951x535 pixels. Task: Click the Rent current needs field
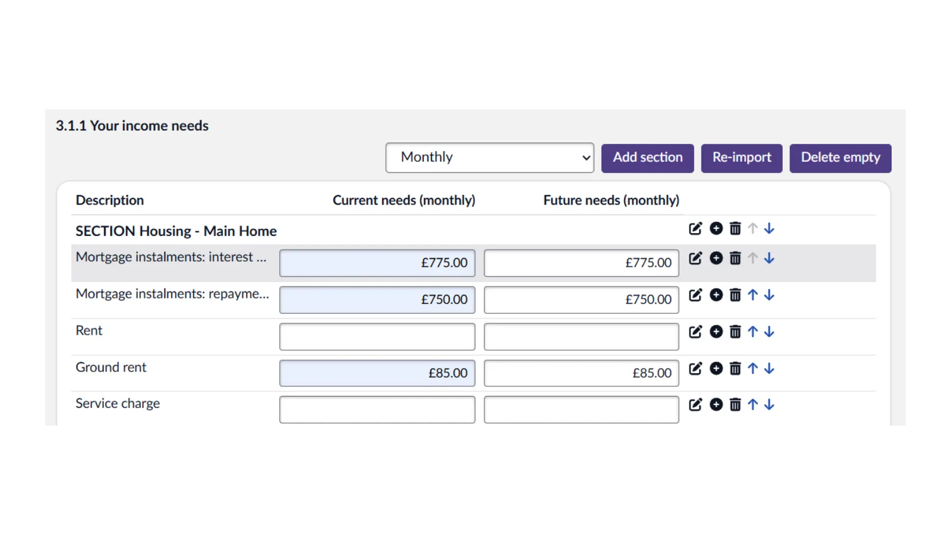[377, 337]
